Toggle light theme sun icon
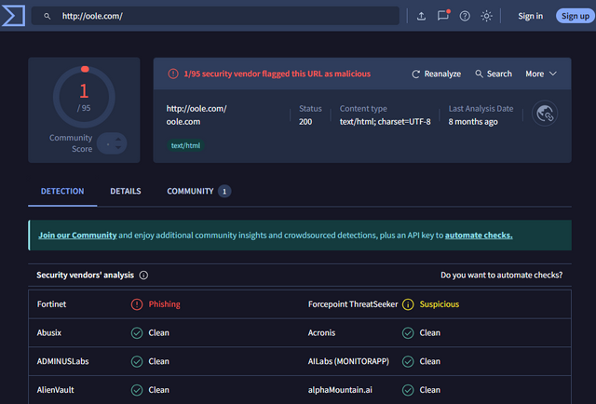 pyautogui.click(x=486, y=16)
